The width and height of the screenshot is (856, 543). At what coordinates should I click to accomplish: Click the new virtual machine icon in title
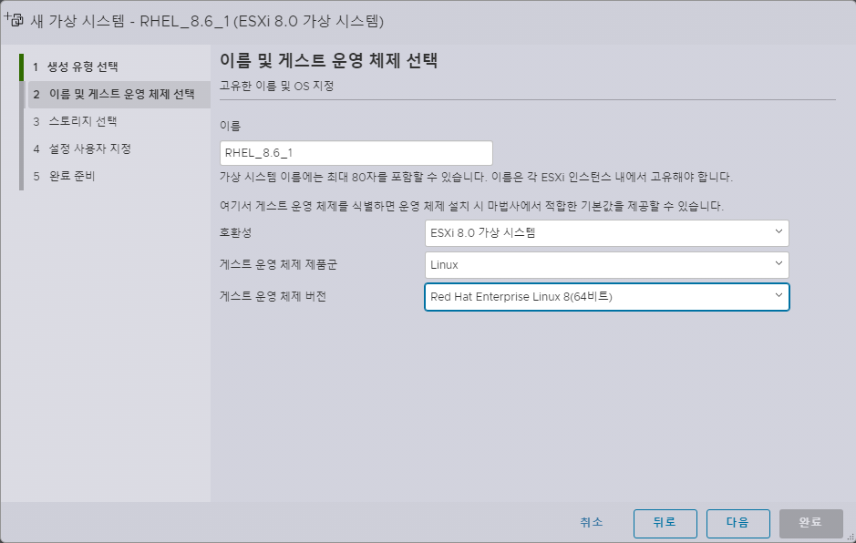click(x=14, y=20)
